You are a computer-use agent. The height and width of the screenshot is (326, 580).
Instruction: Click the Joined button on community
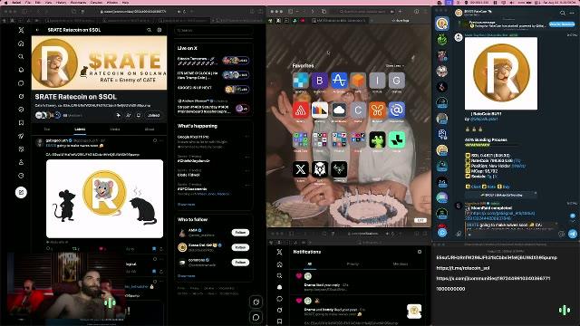153,115
